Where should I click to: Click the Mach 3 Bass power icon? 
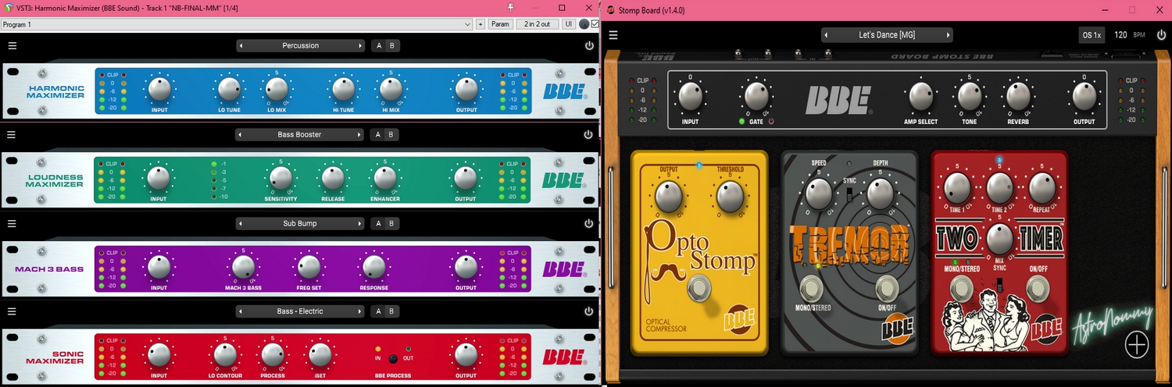(588, 223)
